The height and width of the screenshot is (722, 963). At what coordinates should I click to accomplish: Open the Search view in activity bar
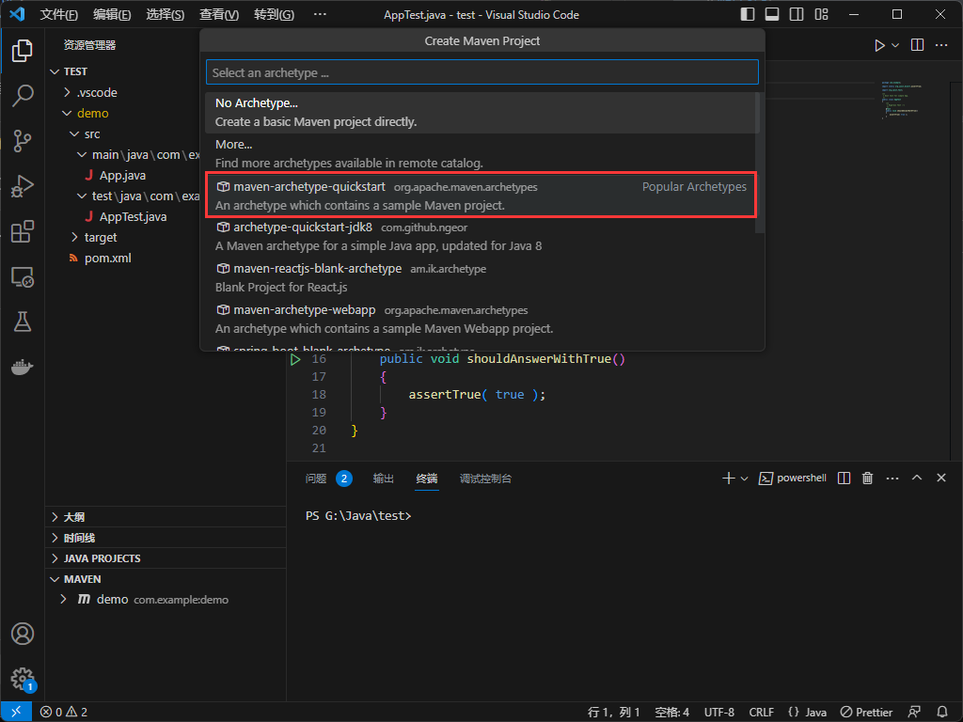pyautogui.click(x=23, y=95)
